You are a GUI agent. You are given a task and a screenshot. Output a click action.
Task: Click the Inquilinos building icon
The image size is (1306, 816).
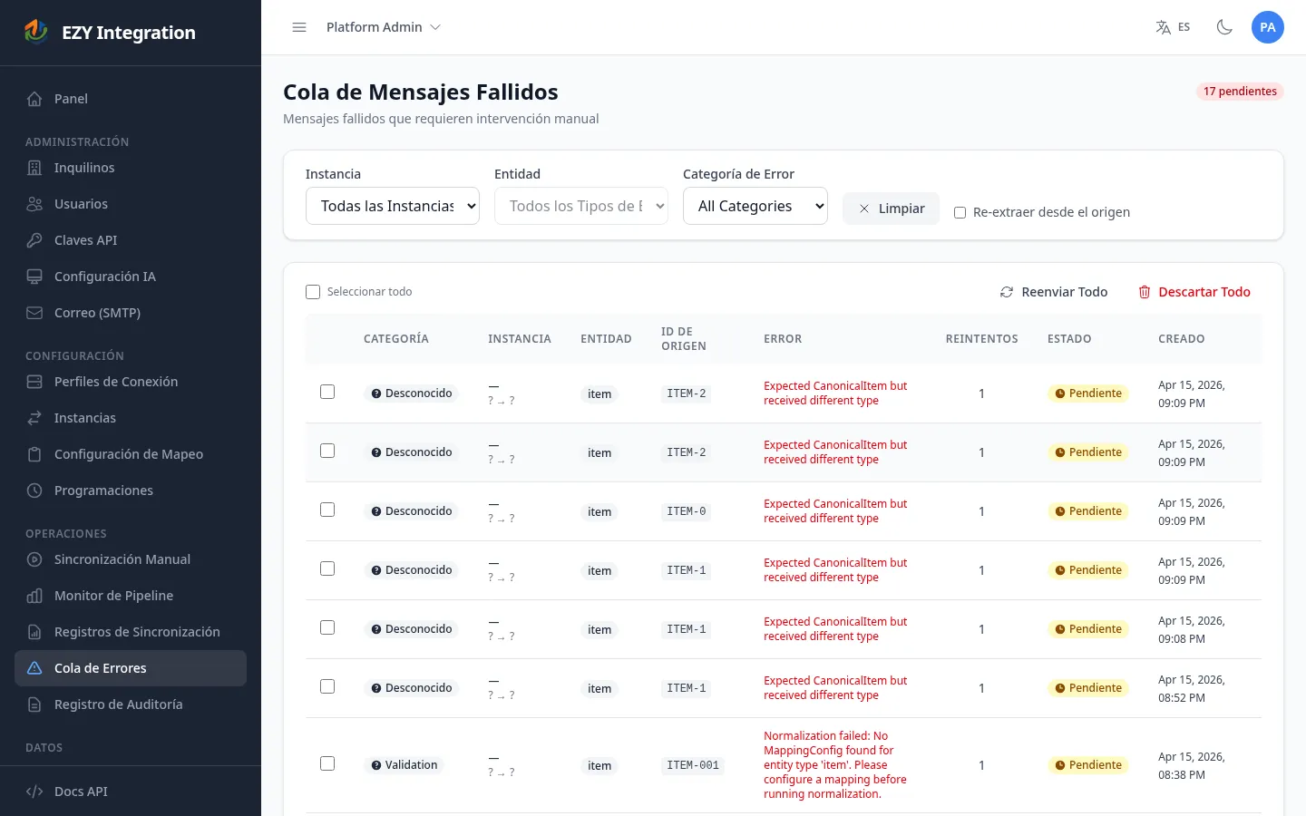(34, 168)
